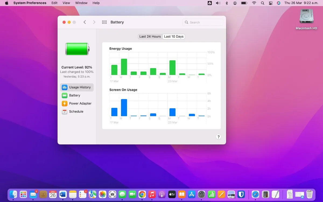Click the Show All preferences grid icon
This screenshot has height=202, width=323.
click(x=104, y=22)
